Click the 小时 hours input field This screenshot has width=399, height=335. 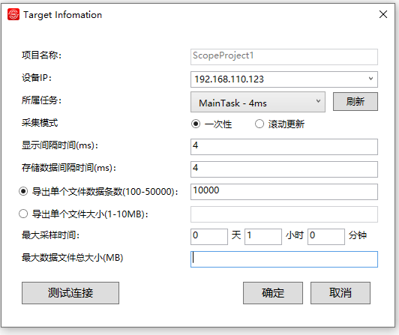click(263, 237)
